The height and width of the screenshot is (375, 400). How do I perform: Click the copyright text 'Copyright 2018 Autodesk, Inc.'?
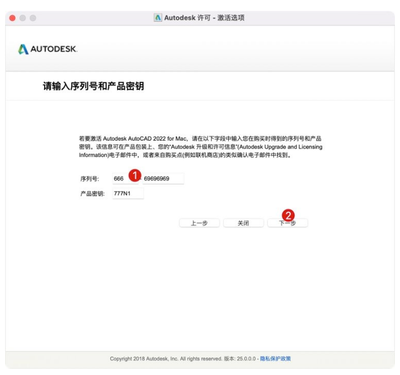pyautogui.click(x=144, y=359)
